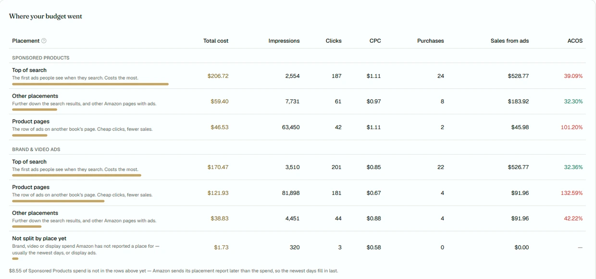
Task: Click the ACOS column header
Action: click(x=575, y=41)
